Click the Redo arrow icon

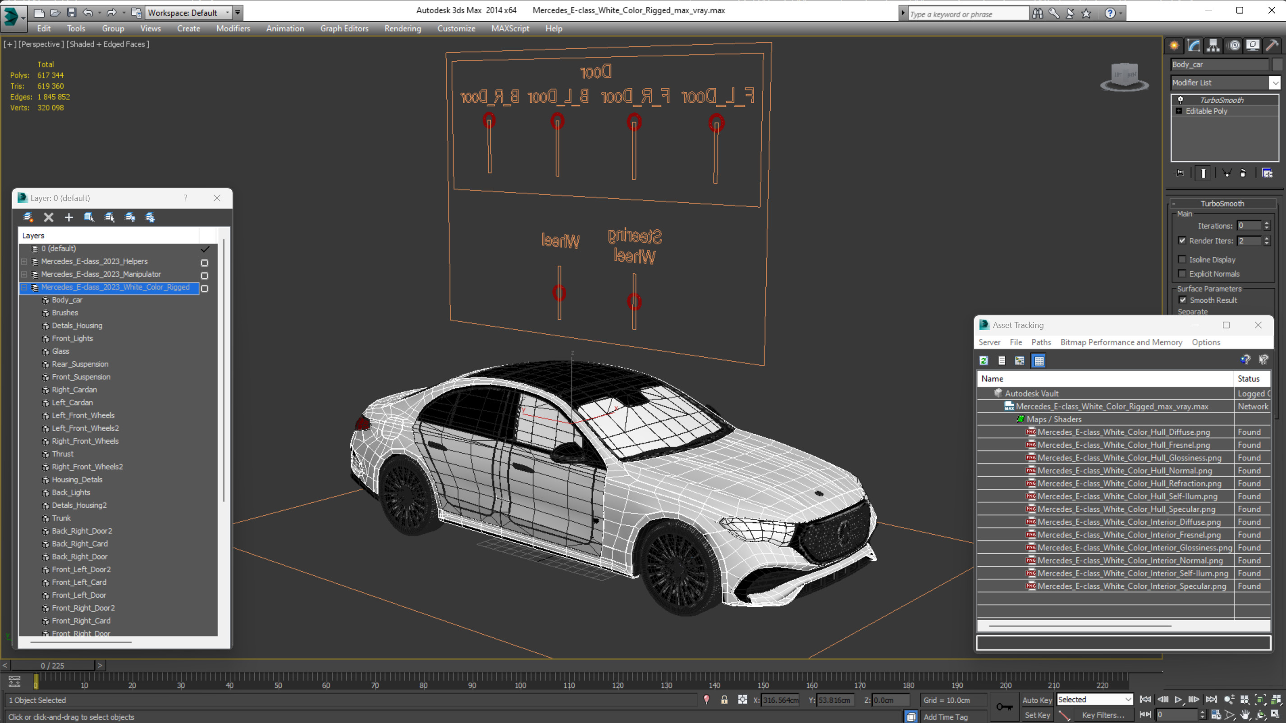(111, 13)
